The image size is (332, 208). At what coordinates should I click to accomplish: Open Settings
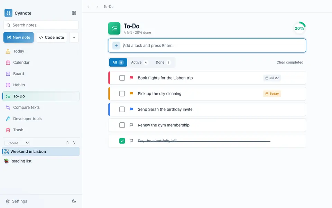pyautogui.click(x=17, y=201)
